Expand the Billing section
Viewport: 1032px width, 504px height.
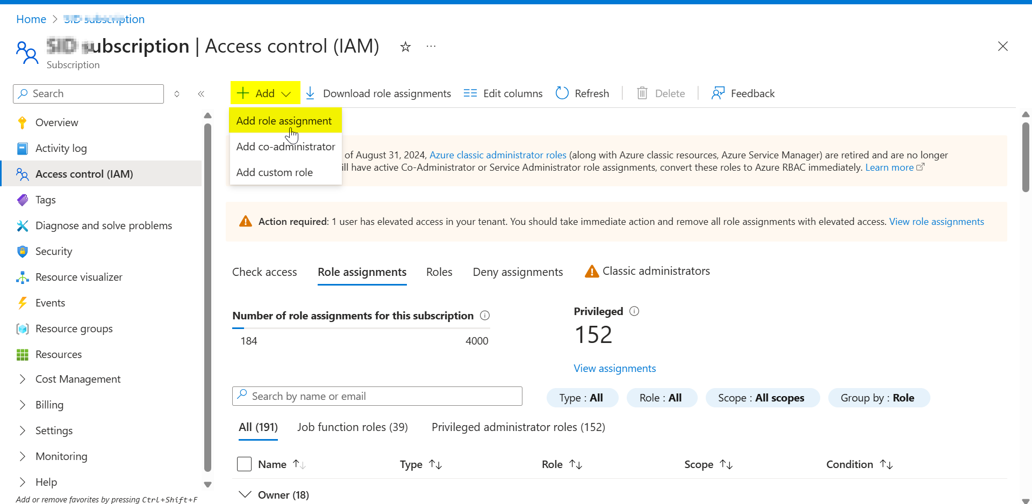(x=22, y=405)
